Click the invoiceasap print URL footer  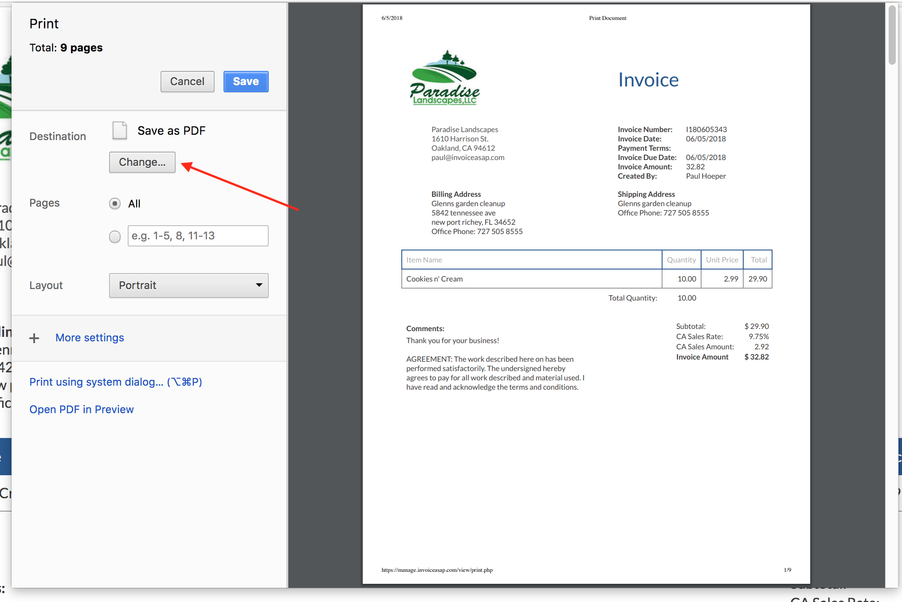click(x=437, y=570)
